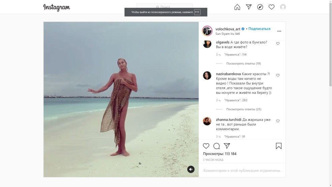Image resolution: width=332 pixels, height=187 pixels.
Task: Open activity heart icon in top bar
Action: pos(271,7)
